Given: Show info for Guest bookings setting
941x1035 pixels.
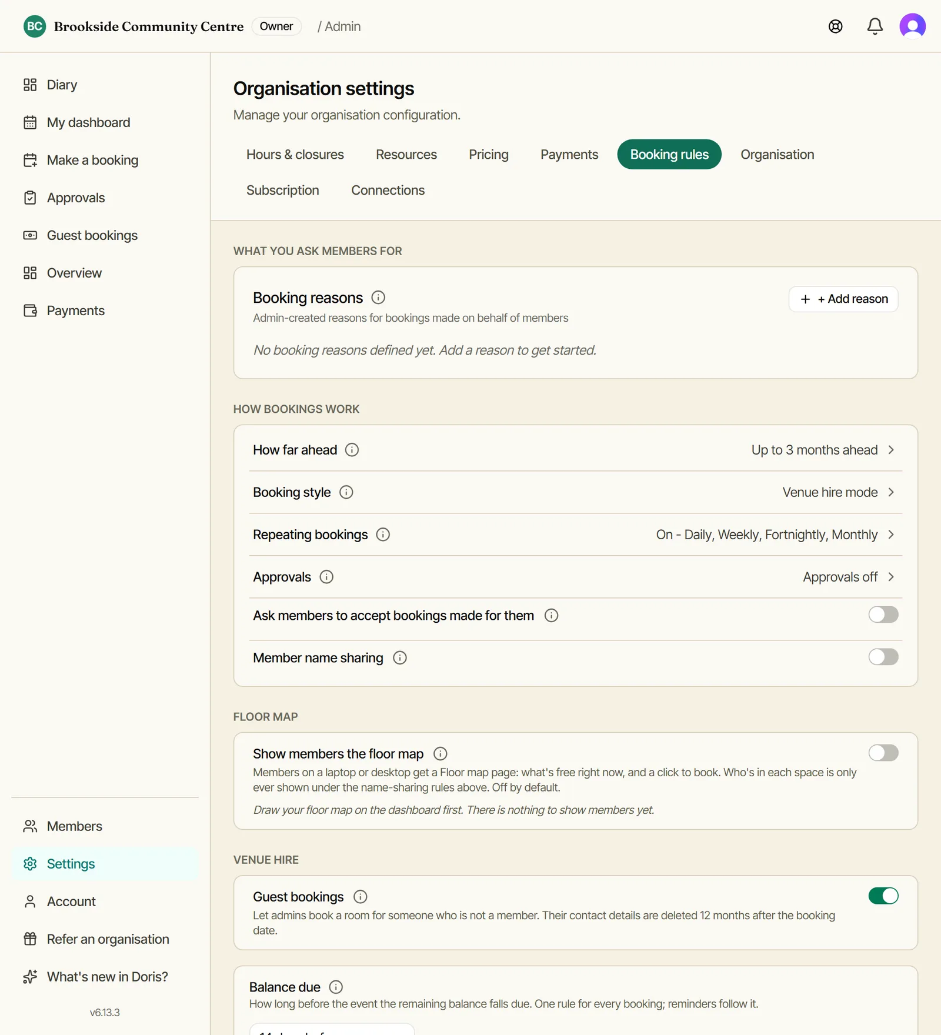Looking at the screenshot, I should point(360,897).
